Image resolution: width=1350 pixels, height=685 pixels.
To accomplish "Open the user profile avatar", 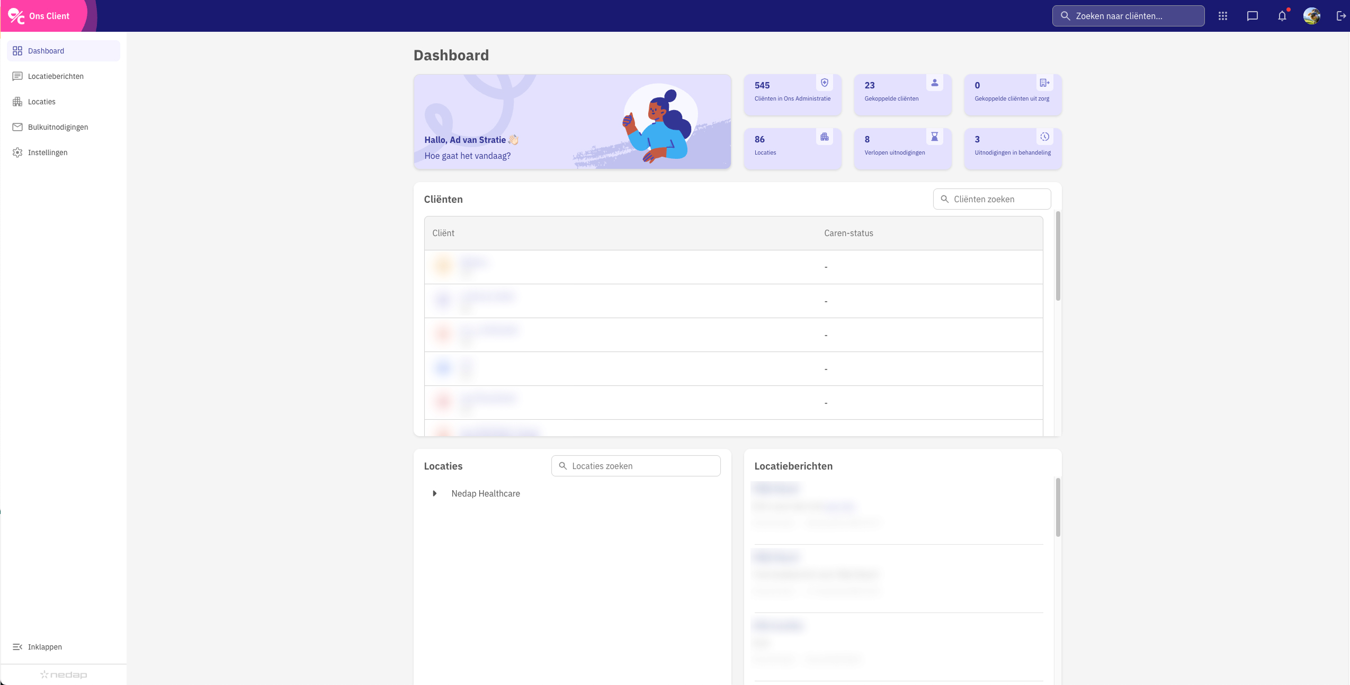I will click(1311, 16).
